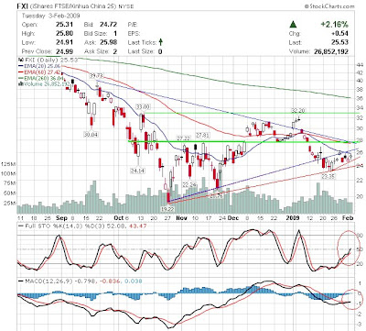Click the 33.00 price annotation
366x331 pixels.
(143, 106)
